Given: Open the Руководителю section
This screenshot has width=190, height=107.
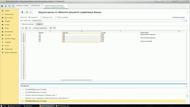Looking at the screenshot, I should pos(9,14).
